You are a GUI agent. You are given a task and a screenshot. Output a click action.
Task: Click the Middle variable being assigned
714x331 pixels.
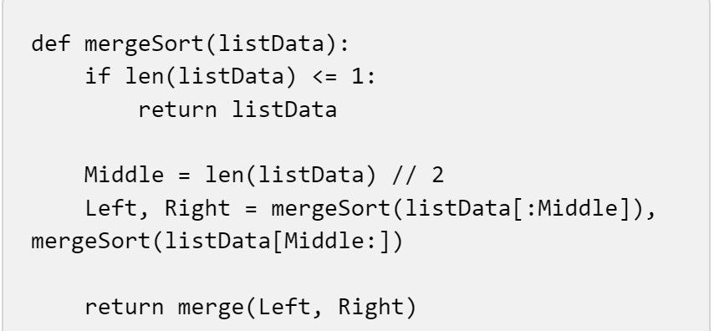click(x=125, y=175)
